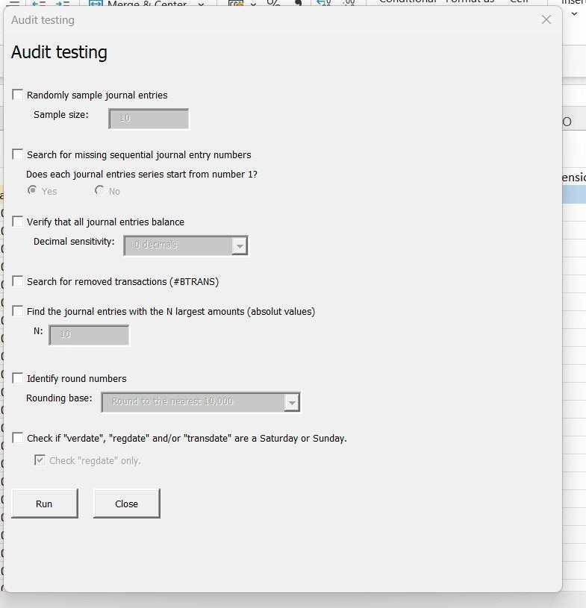The image size is (586, 608).
Task: Tick the N largest amounts checkbox
Action: pos(18,311)
